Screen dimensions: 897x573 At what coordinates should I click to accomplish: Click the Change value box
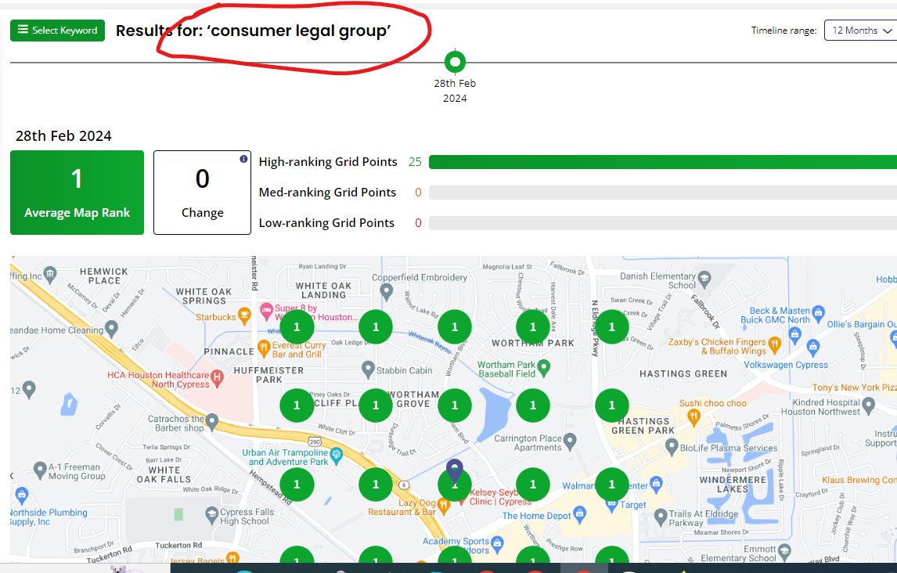pos(202,192)
